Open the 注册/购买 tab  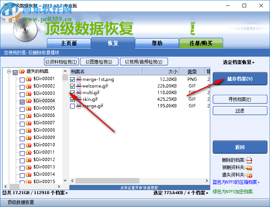(x=201, y=43)
